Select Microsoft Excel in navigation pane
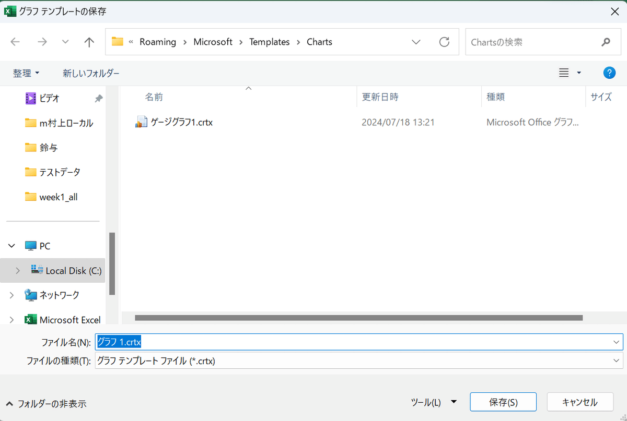 (x=63, y=320)
